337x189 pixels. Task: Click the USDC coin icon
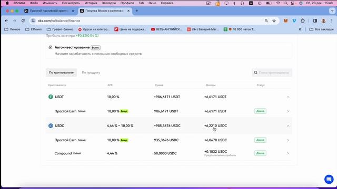pos(51,126)
